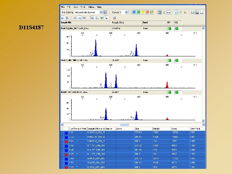
Task: Click the Size column header in peak table
Action: [143, 129]
